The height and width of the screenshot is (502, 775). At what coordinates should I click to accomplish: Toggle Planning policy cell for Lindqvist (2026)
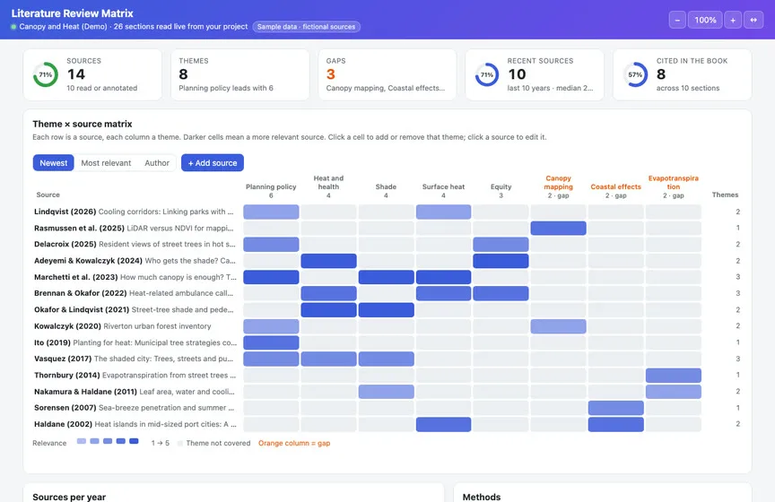click(271, 212)
